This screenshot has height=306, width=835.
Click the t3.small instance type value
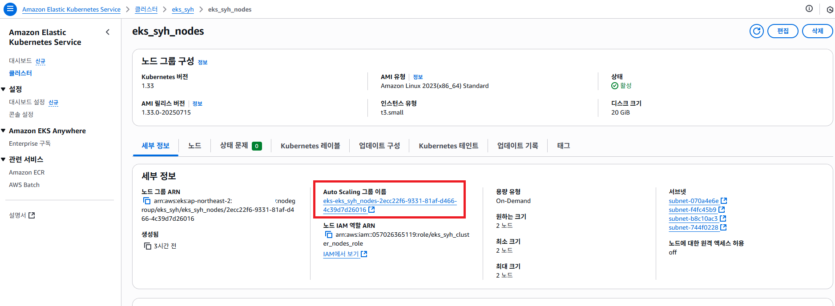(x=392, y=112)
